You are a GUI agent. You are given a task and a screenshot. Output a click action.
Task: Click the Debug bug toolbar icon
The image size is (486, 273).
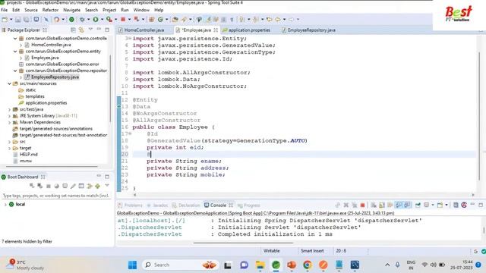pos(82,20)
